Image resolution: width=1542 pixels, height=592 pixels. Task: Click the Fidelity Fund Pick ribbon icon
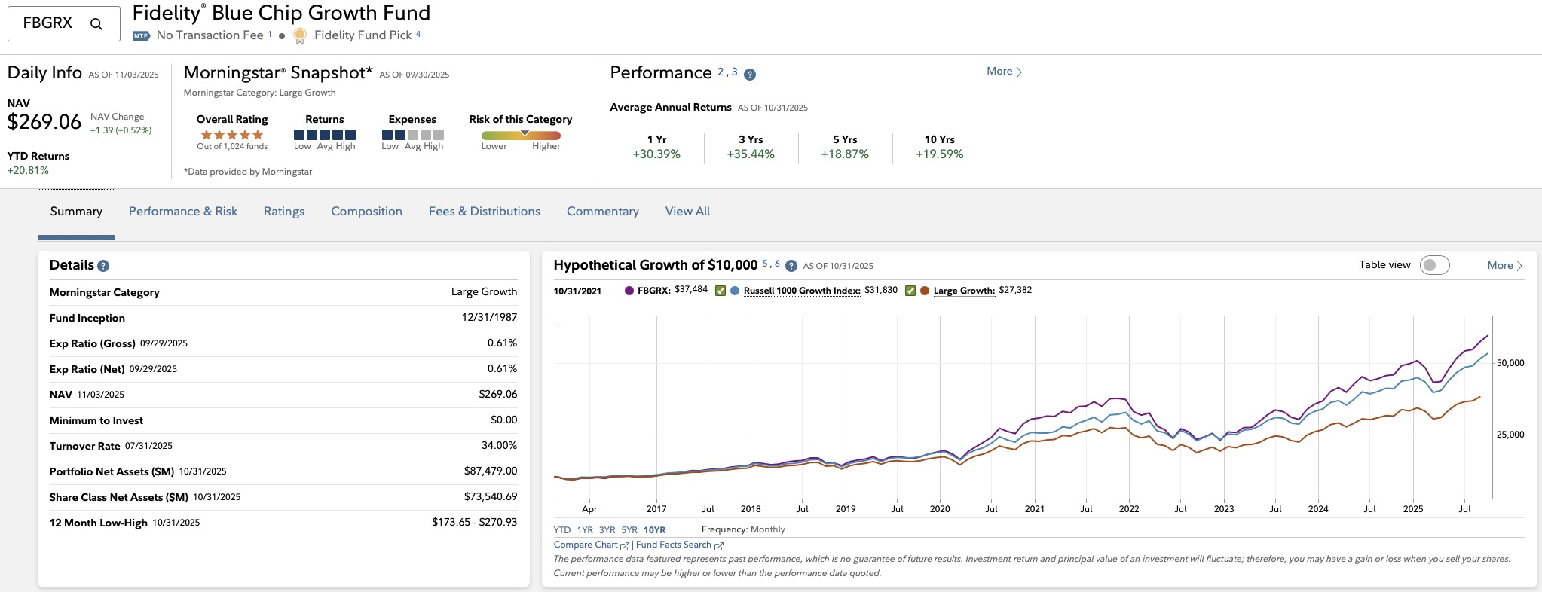(299, 35)
